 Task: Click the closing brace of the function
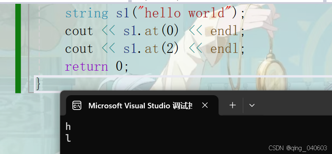pos(38,83)
